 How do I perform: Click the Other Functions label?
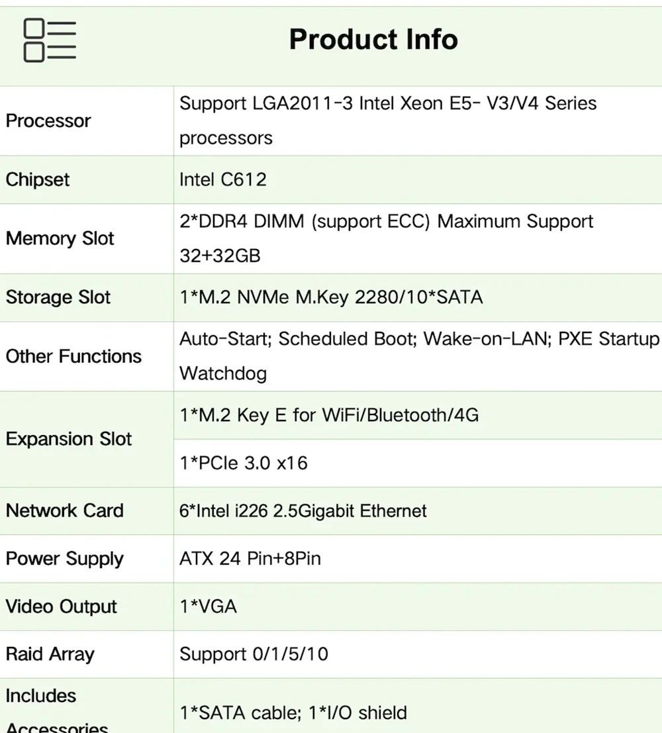[x=73, y=356]
